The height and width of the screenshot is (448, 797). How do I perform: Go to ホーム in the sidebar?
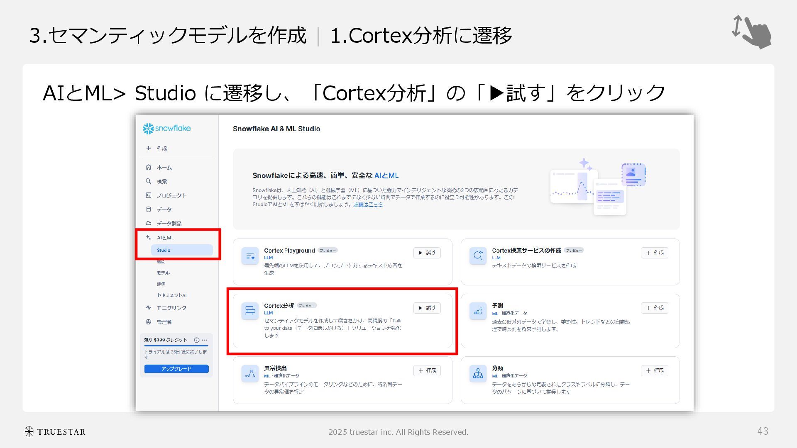pyautogui.click(x=164, y=168)
